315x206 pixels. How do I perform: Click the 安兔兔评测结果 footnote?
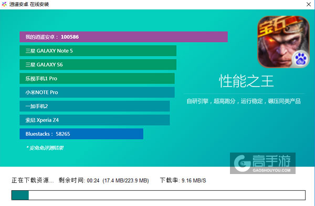coord(45,148)
